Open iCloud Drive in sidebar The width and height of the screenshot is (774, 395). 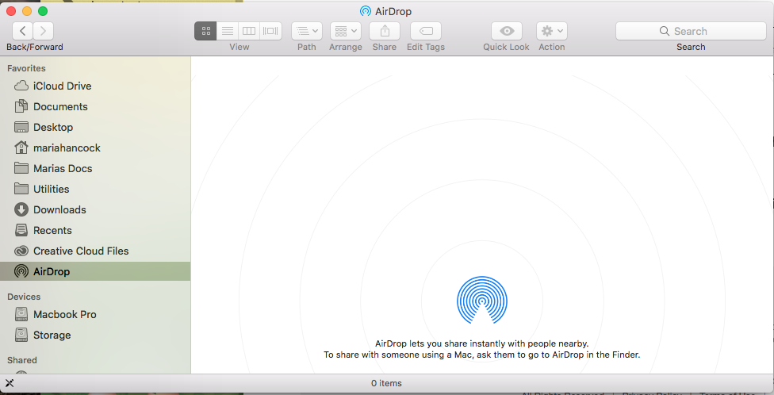95,86
